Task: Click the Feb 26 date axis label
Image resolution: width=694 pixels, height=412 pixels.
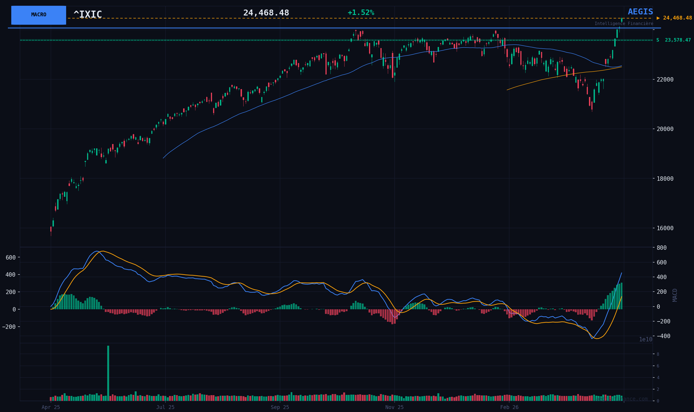Action: click(x=509, y=407)
